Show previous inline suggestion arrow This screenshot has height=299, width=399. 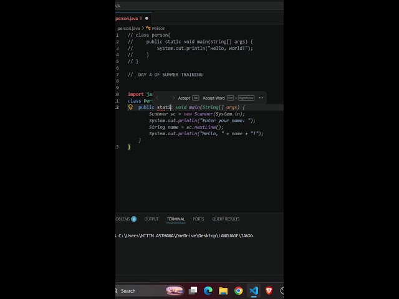pos(157,98)
